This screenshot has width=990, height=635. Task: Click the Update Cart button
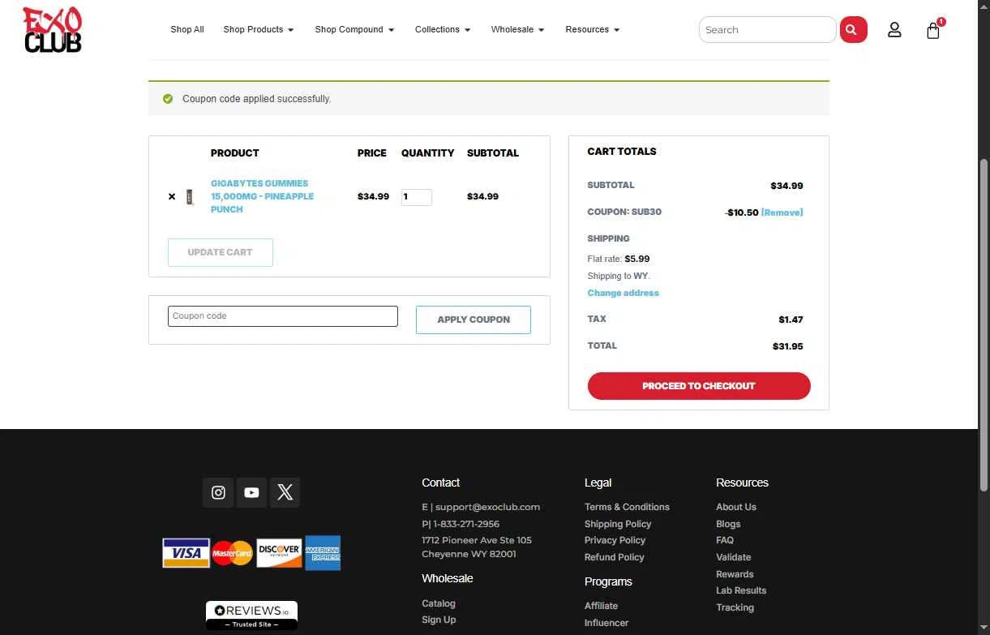pyautogui.click(x=220, y=252)
